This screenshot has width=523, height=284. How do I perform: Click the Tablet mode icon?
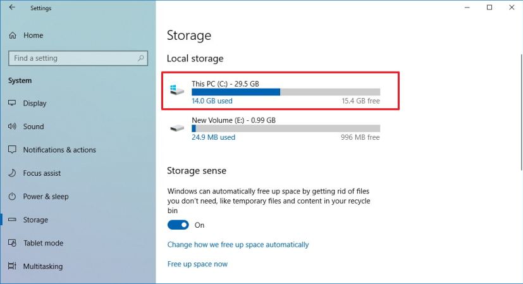[13, 243]
